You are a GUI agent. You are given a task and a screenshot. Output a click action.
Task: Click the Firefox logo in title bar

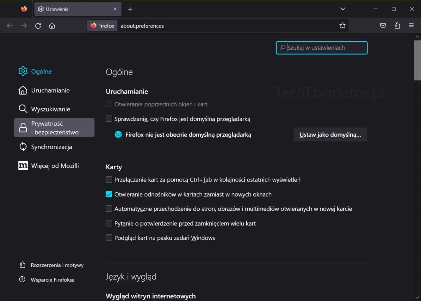(x=24, y=9)
